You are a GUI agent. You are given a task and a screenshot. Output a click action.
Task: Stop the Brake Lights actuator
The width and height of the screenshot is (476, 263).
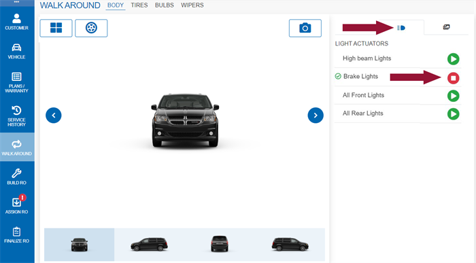pos(454,78)
